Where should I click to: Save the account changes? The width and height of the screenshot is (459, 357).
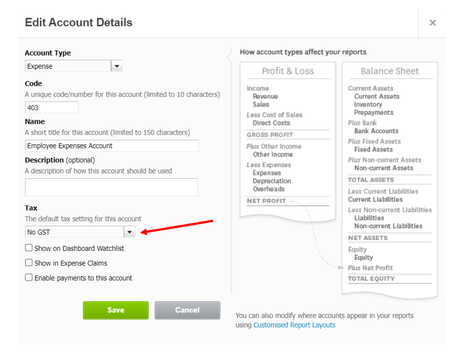pos(115,310)
